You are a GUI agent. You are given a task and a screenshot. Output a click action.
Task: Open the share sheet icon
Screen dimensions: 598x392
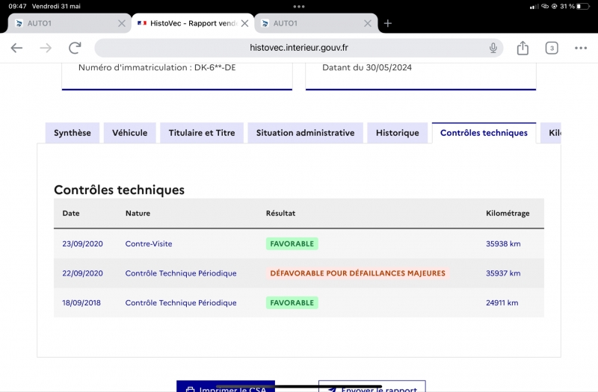pos(523,48)
